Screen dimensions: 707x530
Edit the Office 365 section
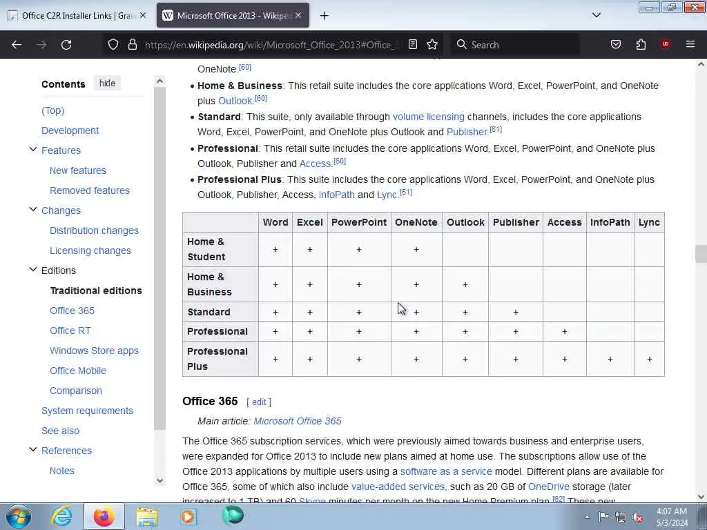pyautogui.click(x=259, y=402)
